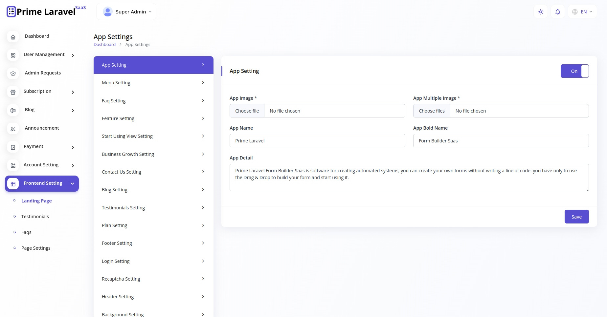Click the Payment sidebar icon

[x=13, y=147]
